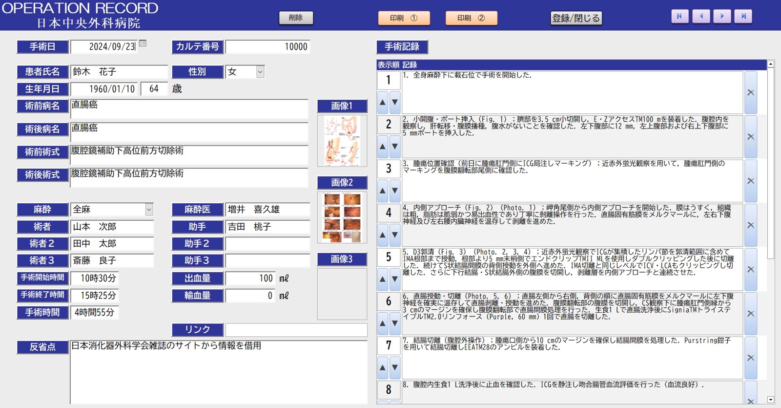Click the 術前病名 field 直腸癌
781x408 pixels.
189,109
